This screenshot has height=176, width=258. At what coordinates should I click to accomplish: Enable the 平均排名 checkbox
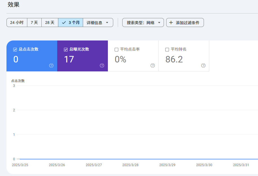167,49
